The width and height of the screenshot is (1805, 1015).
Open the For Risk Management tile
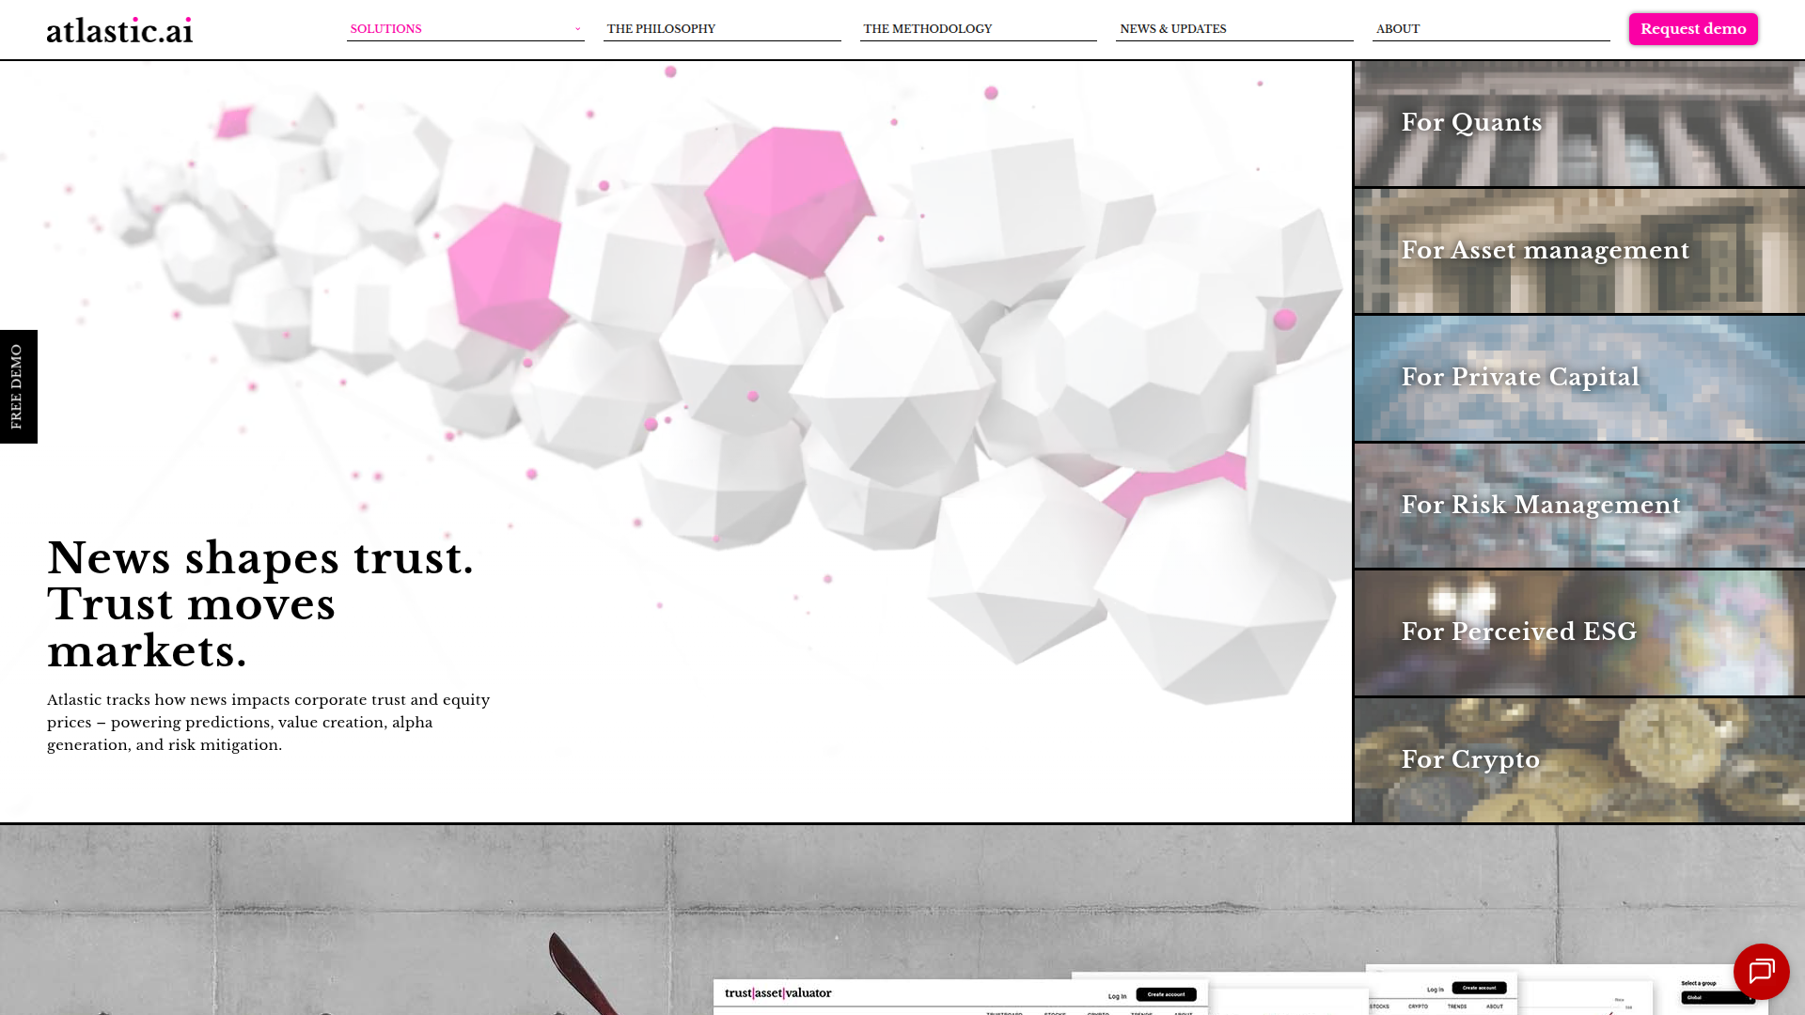(x=1579, y=506)
